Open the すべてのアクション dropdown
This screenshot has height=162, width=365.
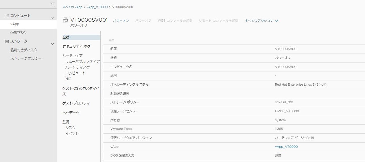coord(261,21)
